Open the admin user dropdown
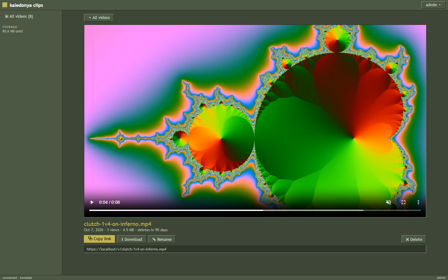Image resolution: width=448 pixels, height=280 pixels. click(x=433, y=5)
